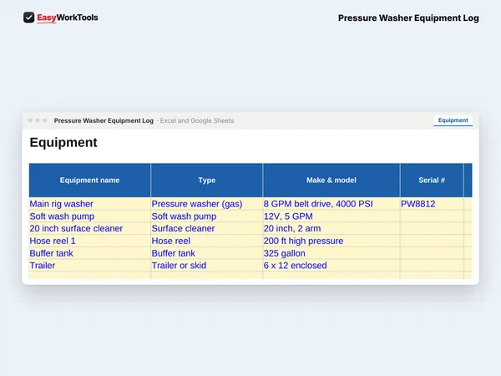Click the Trailer name cell

coord(90,266)
